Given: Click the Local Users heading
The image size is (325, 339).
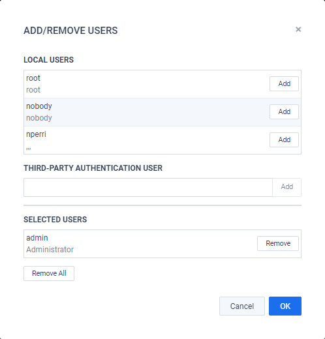Looking at the screenshot, I should pos(49,60).
